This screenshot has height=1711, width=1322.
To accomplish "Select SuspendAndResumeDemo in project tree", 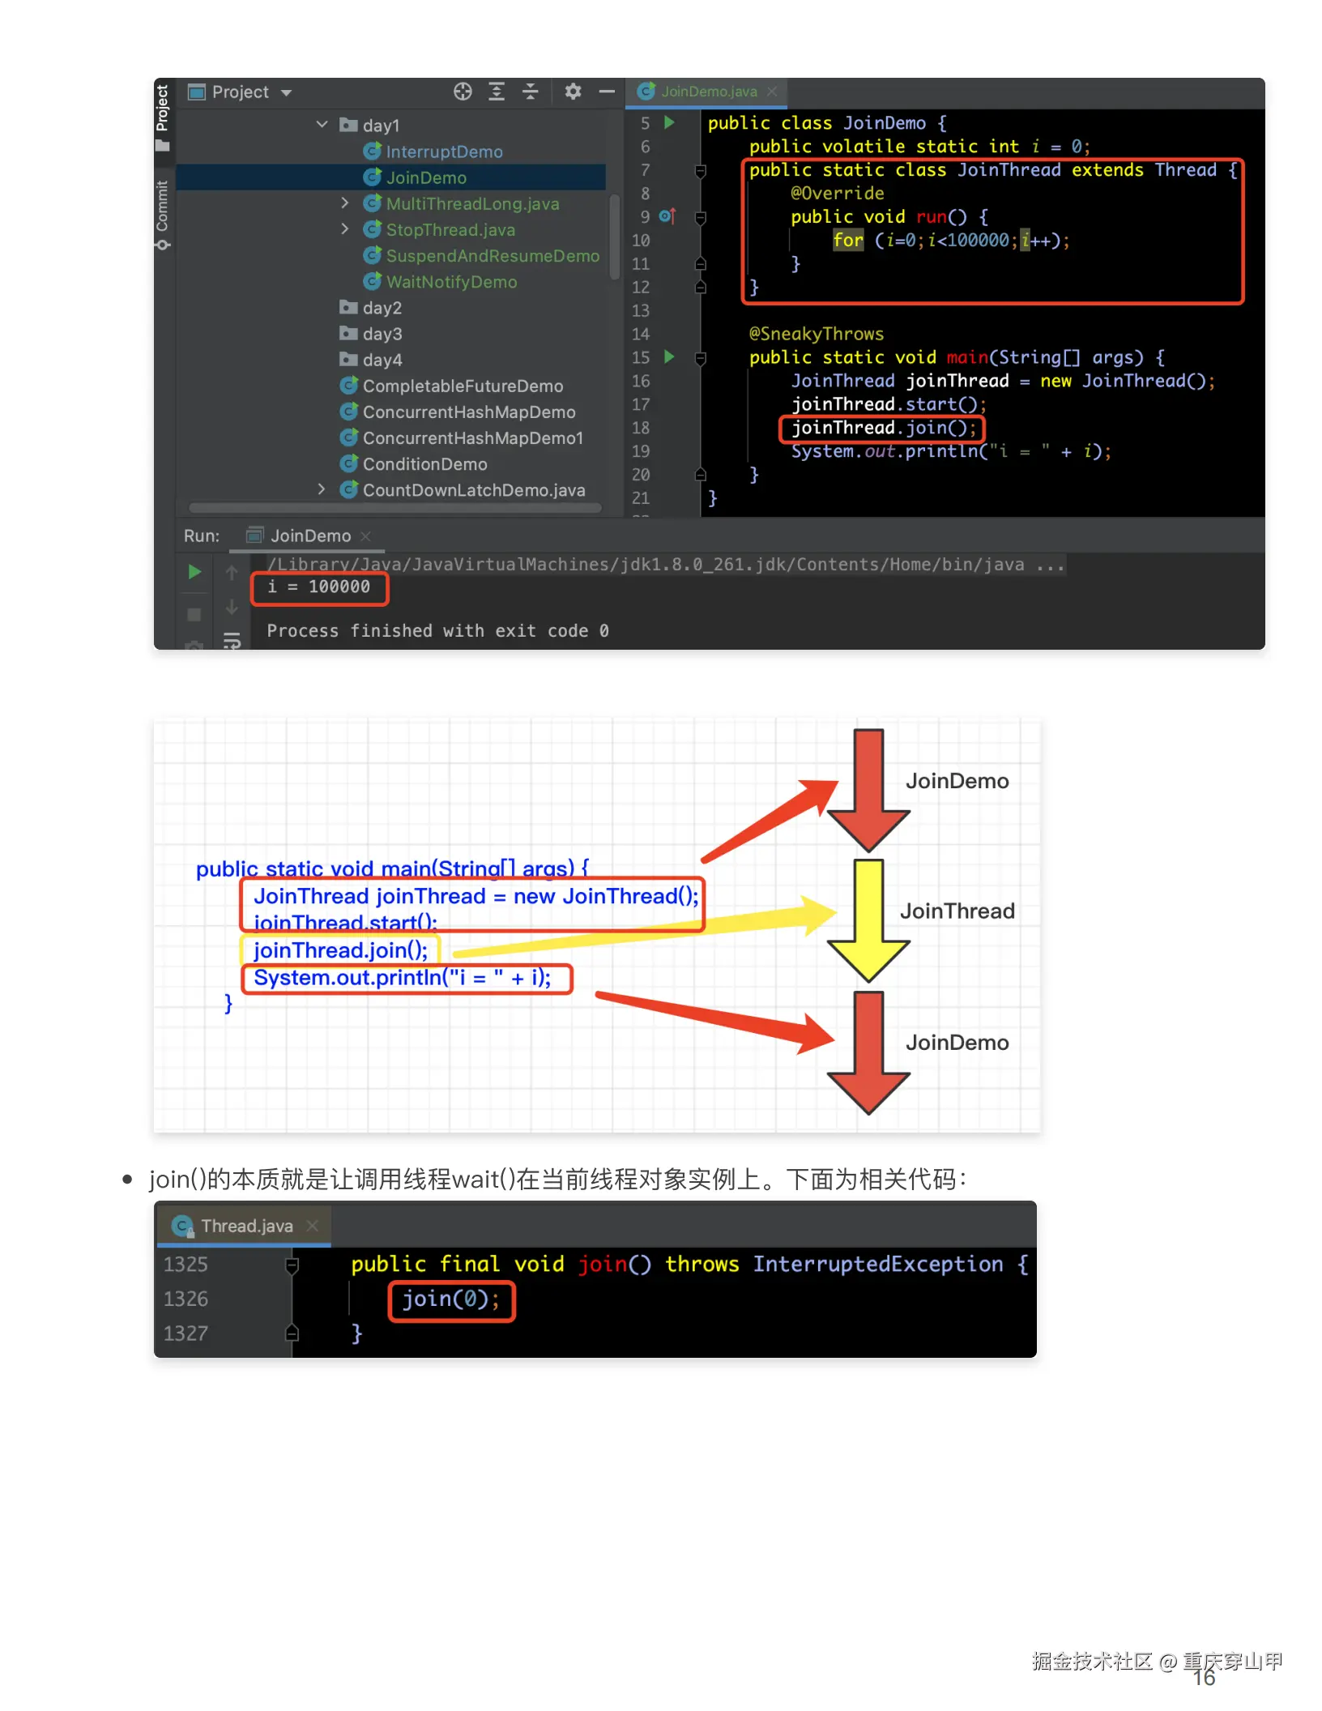I will coord(482,255).
